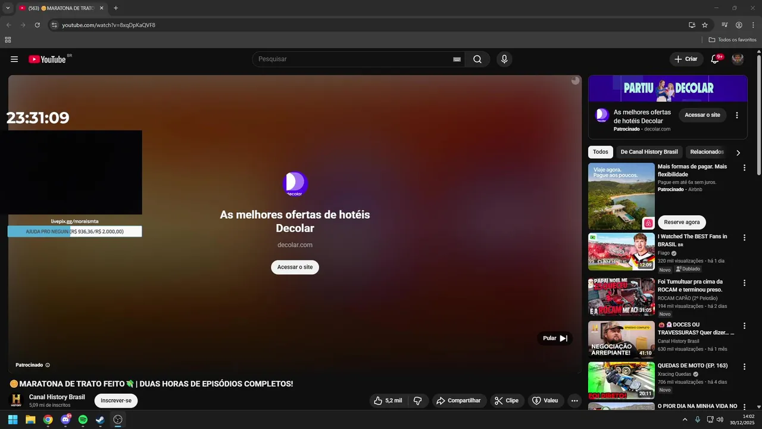Open the Canal History Brasil channel avatar

point(17,400)
